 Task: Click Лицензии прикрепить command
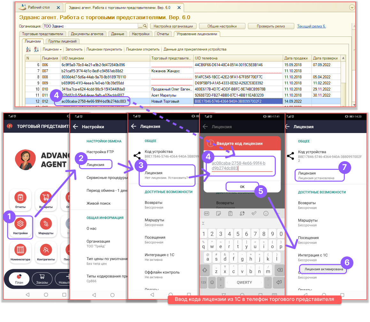pos(104,49)
